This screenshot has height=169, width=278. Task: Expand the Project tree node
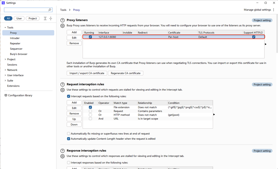5,59
